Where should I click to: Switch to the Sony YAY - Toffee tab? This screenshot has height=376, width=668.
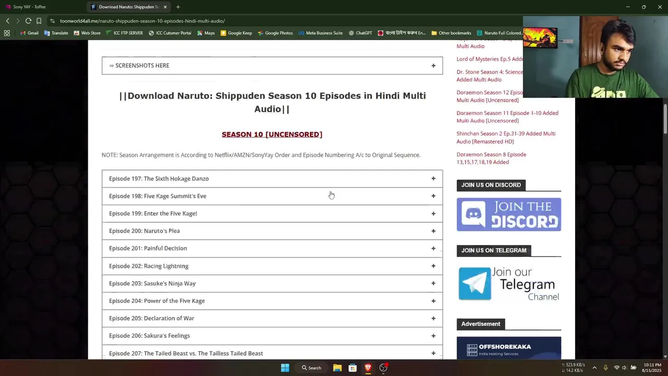coord(42,7)
